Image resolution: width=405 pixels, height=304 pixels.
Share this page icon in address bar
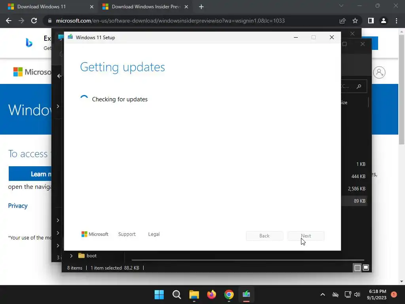(343, 21)
